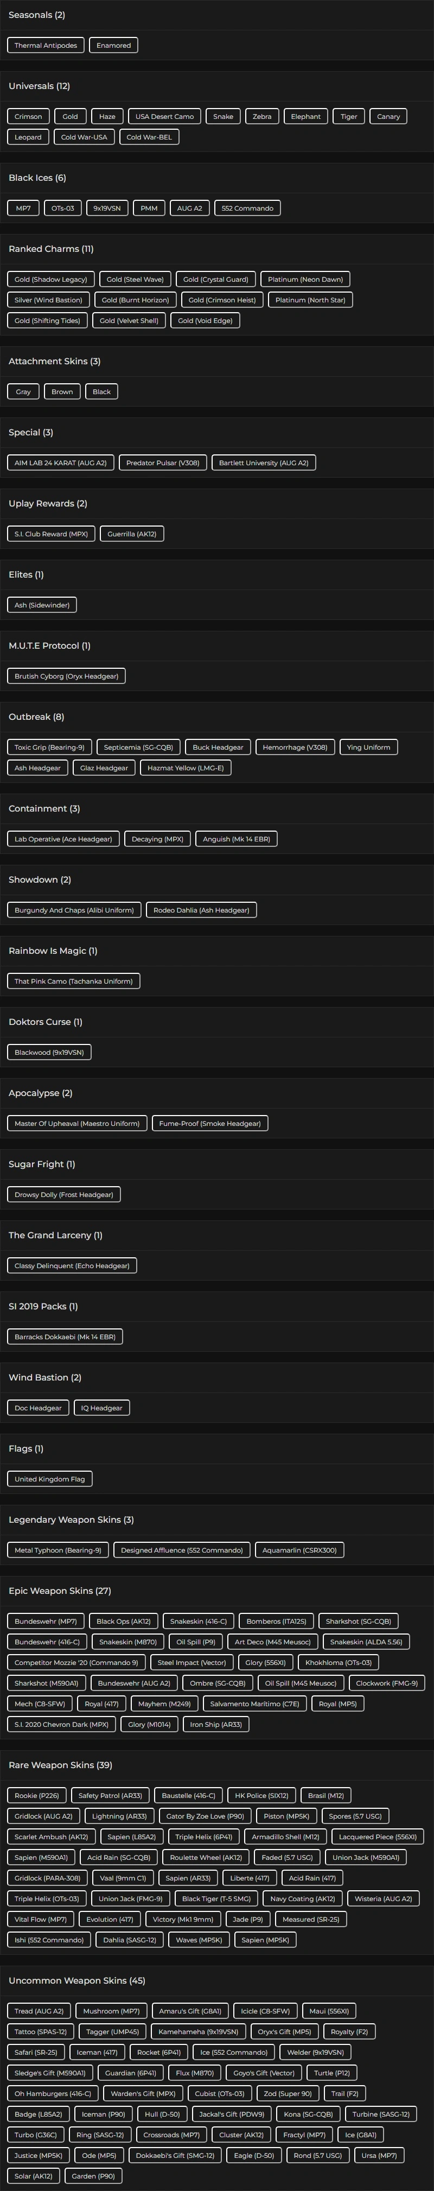Click the Platinum (Neon Dawn) ranked charm
Screen dimensions: 434x2191
305,280
